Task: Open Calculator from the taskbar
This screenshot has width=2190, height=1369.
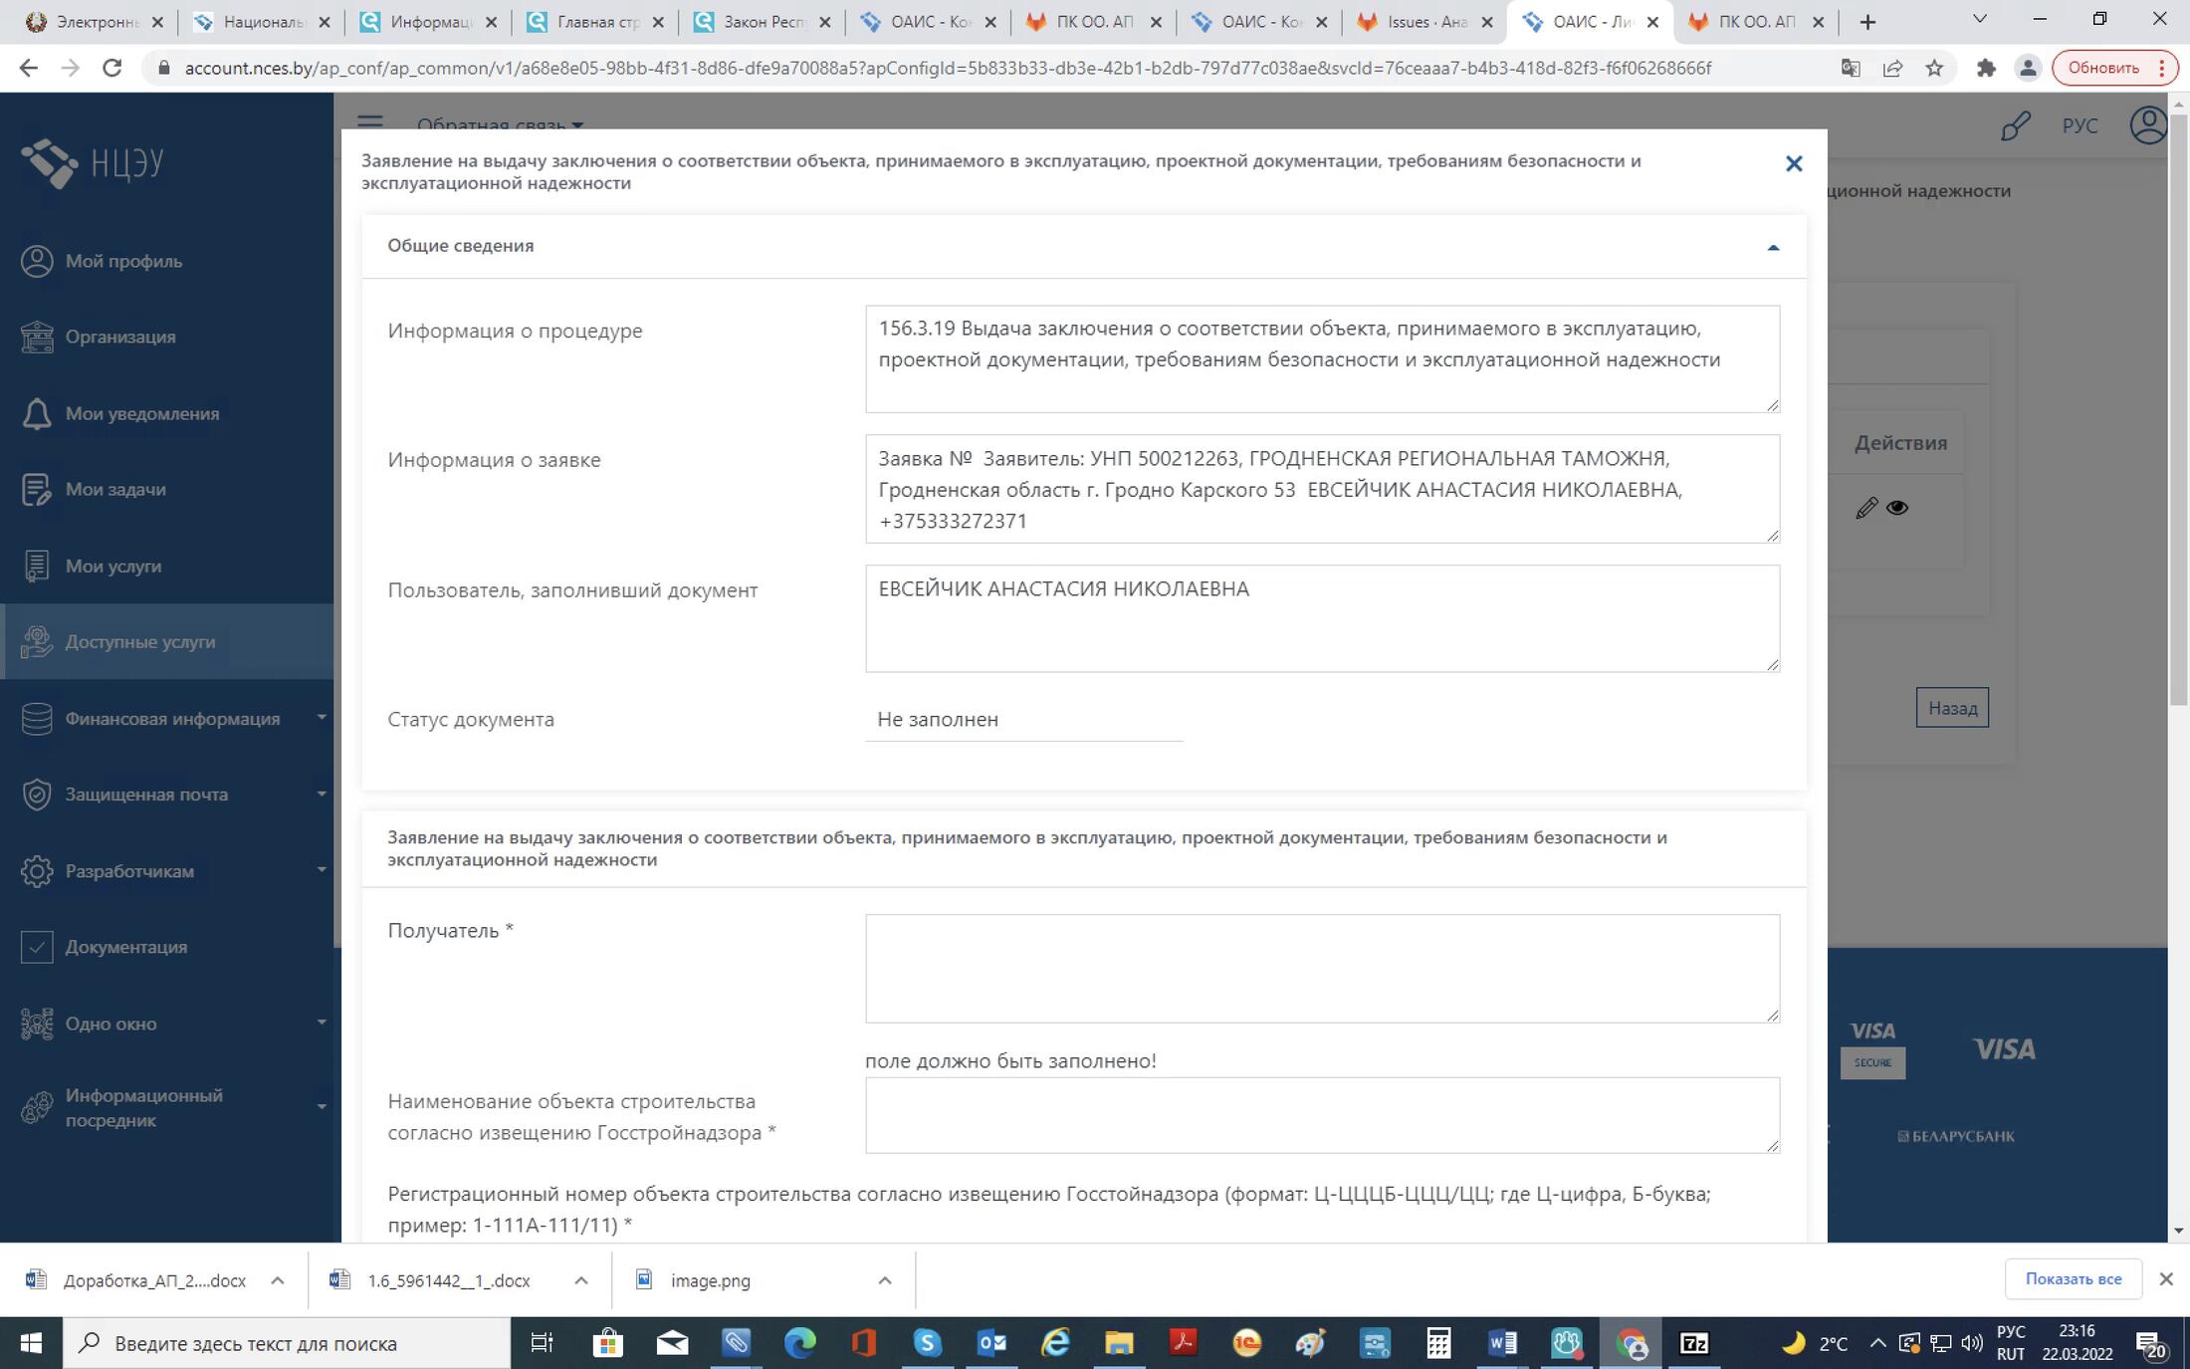Action: pyautogui.click(x=1438, y=1343)
